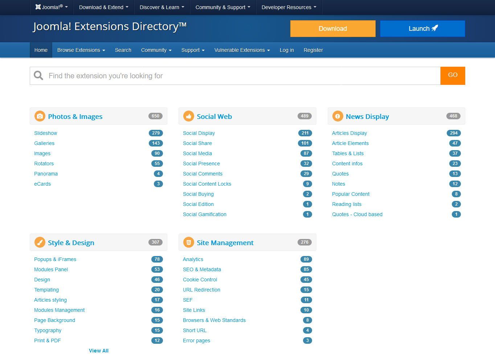Open the Developer Resources dropdown
The width and height of the screenshot is (495, 359).
pyautogui.click(x=289, y=7)
